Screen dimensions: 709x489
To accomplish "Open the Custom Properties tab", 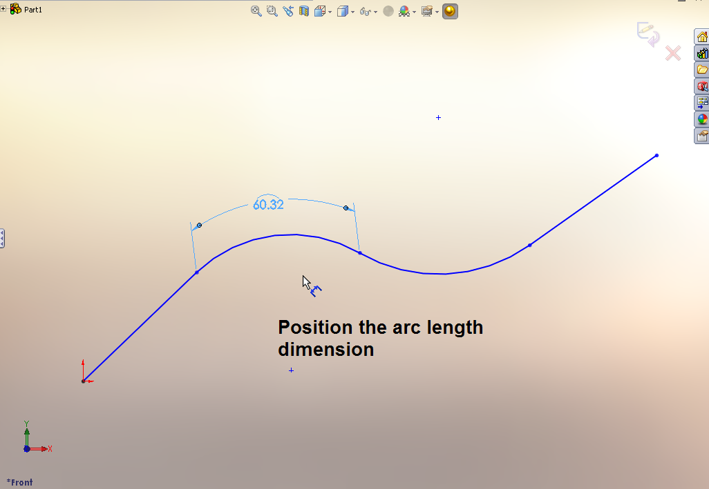I will 702,136.
